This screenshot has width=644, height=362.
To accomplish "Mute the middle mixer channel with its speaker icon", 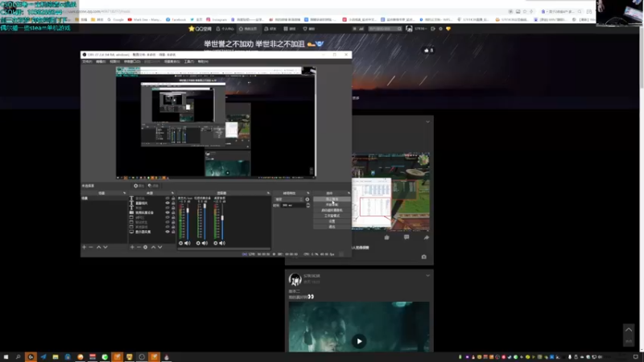I will [205, 243].
